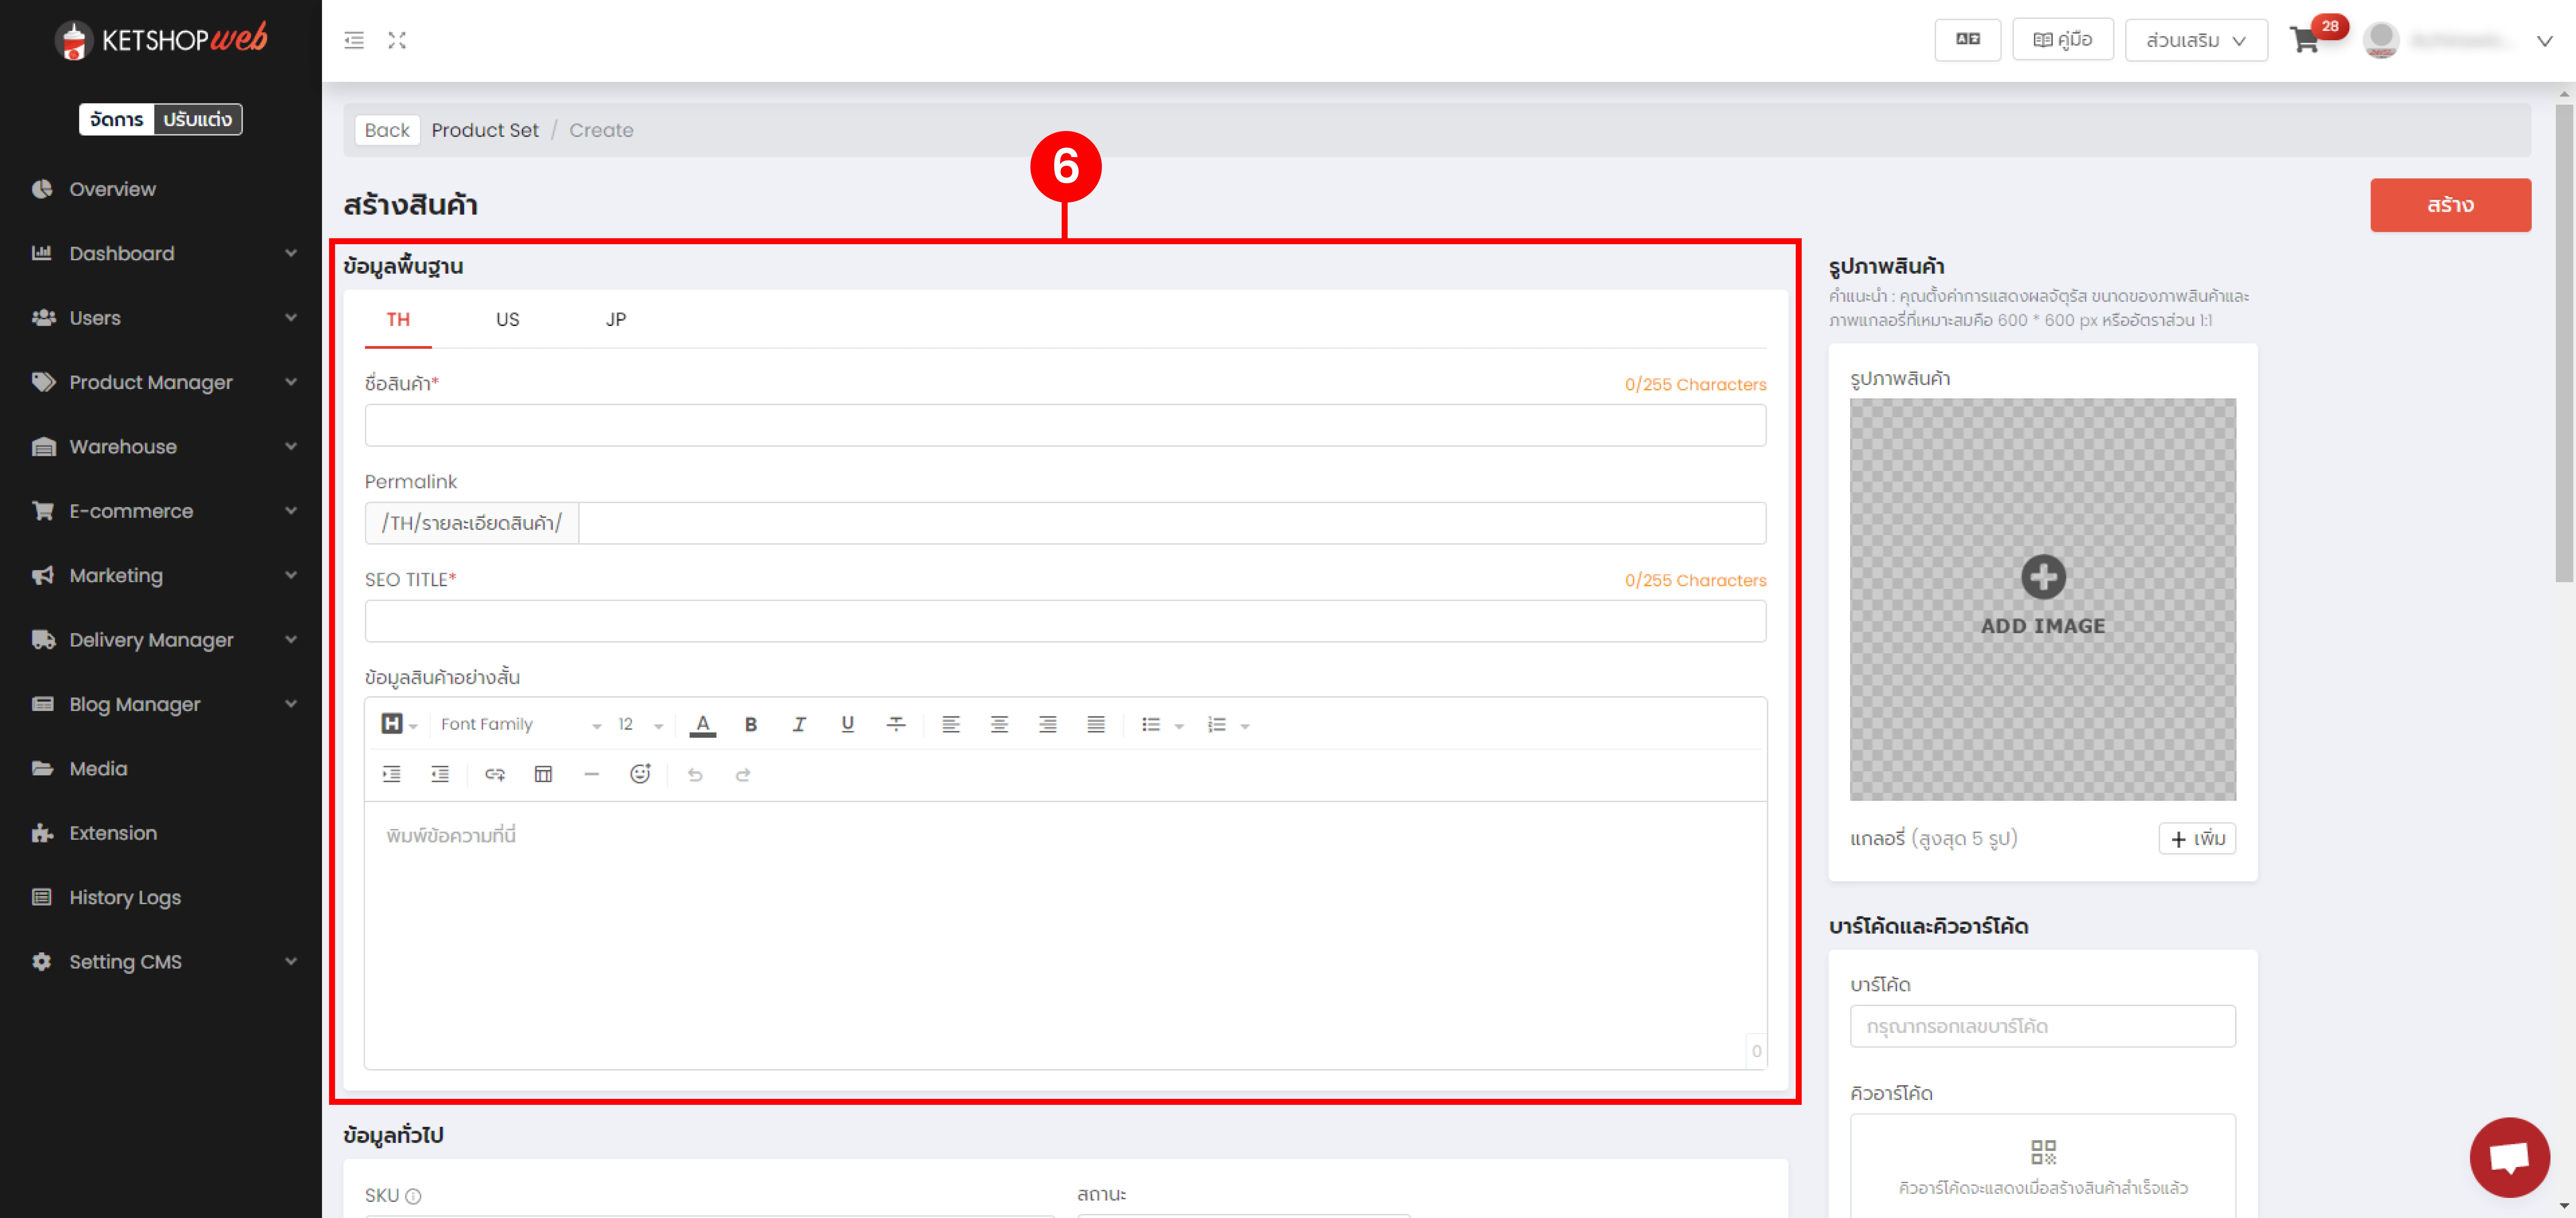Insert a table in editor

[x=543, y=774]
